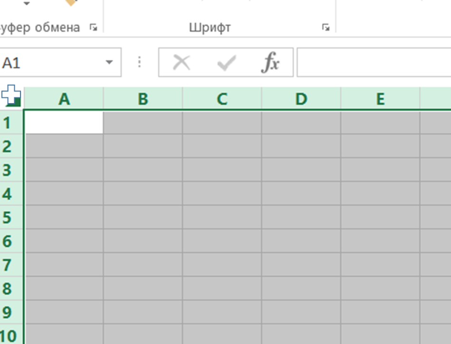Select column A header
Image resolution: width=451 pixels, height=344 pixels.
click(64, 99)
